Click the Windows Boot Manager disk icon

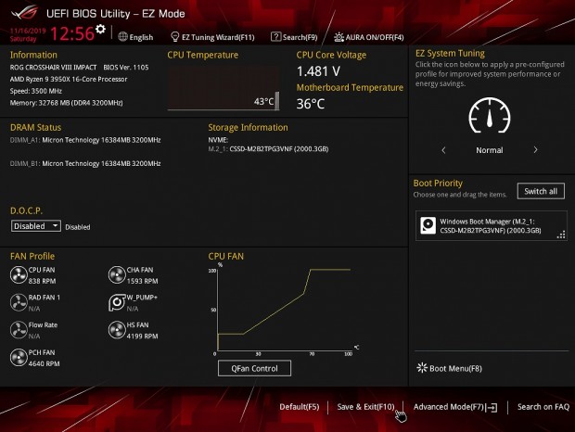point(428,225)
